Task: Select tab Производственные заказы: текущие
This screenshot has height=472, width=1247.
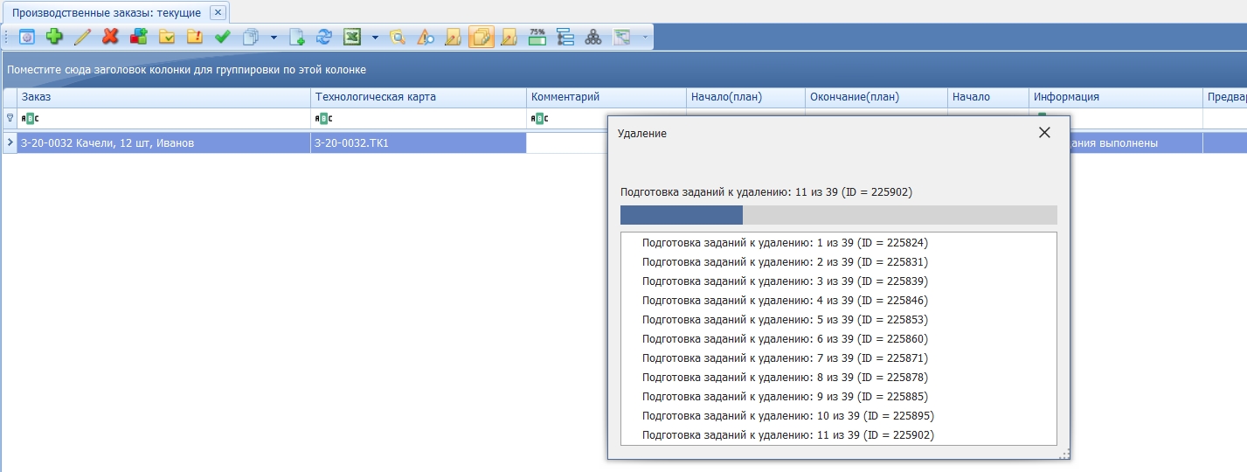Action: (x=107, y=12)
